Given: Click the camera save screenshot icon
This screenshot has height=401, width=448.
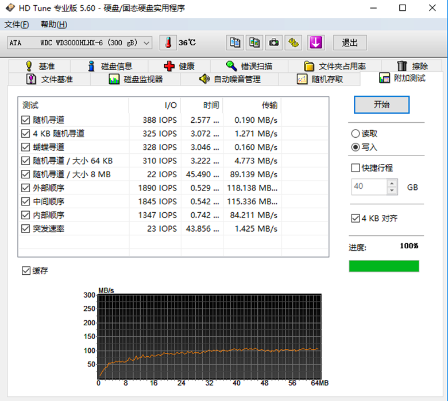Looking at the screenshot, I should point(274,43).
